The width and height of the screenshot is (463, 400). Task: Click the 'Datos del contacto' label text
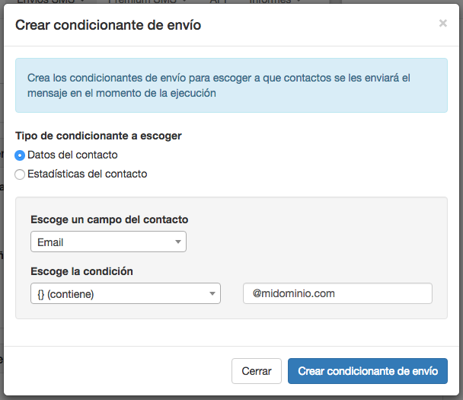[x=72, y=155]
